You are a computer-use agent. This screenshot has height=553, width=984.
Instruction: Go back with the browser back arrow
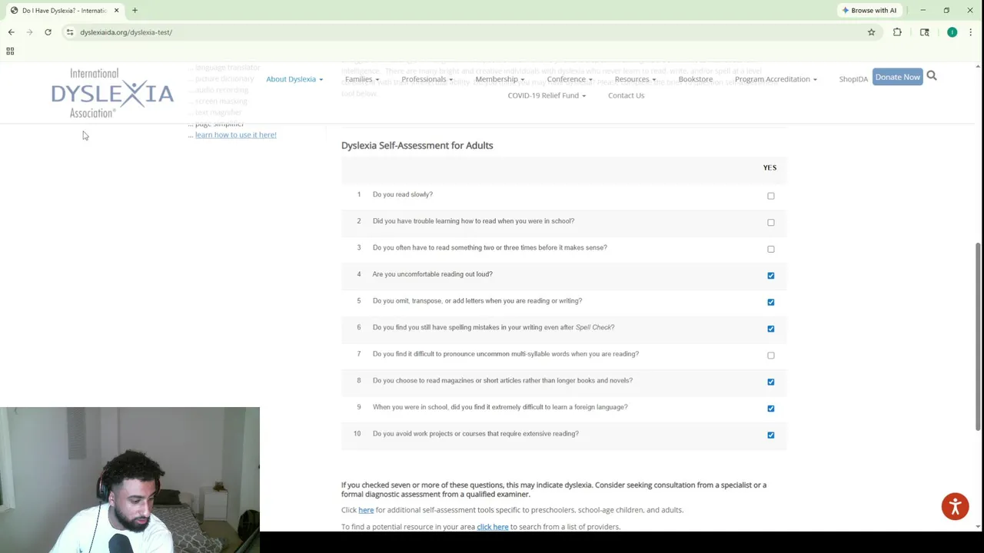click(11, 32)
